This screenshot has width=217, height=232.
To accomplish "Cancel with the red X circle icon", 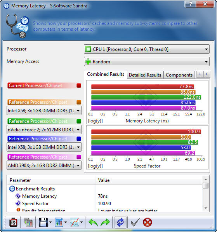I will [148, 222].
